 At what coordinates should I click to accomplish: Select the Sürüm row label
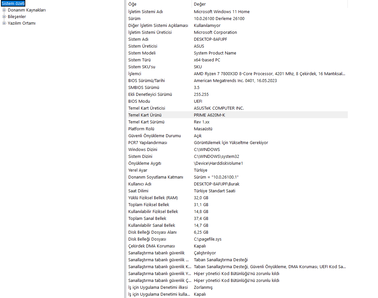click(x=134, y=19)
